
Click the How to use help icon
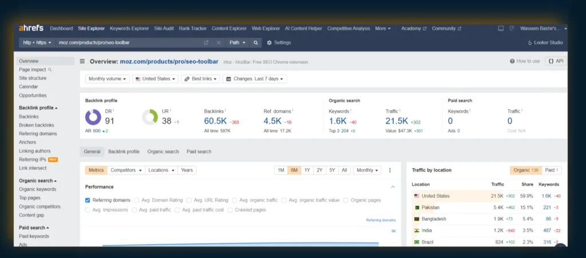(x=513, y=61)
